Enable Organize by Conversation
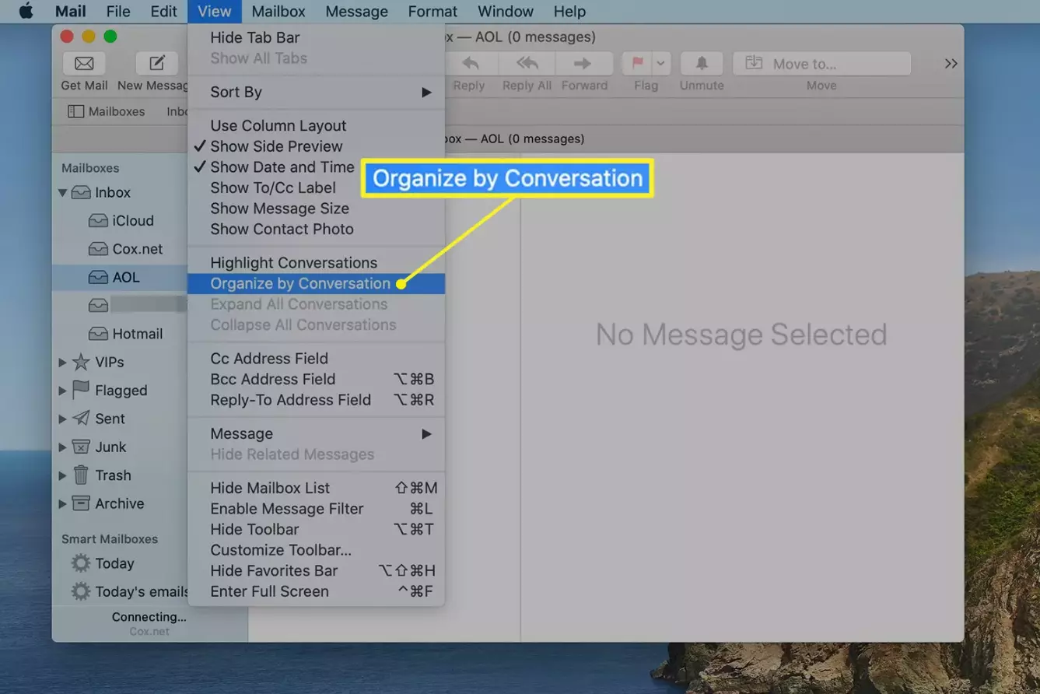1040x694 pixels. (x=300, y=283)
